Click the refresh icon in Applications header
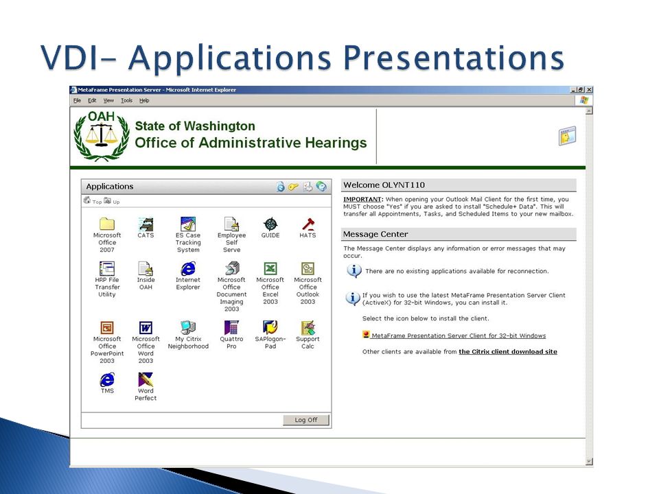This screenshot has height=494, width=659. coord(280,187)
